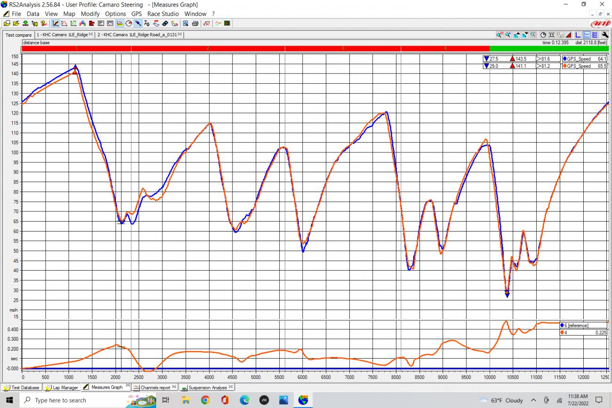Click the green download data icon
This screenshot has height=408, width=612.
click(25, 23)
